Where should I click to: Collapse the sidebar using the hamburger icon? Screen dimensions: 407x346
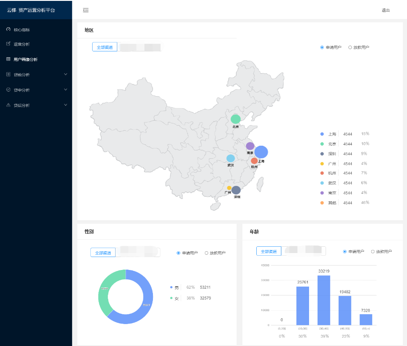click(x=85, y=10)
